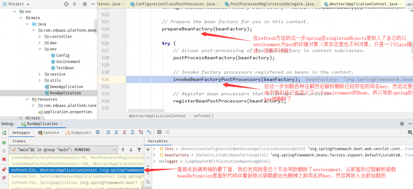413x189 pixels.
Task: Step into with blue down arrow
Action: (x=116, y=132)
